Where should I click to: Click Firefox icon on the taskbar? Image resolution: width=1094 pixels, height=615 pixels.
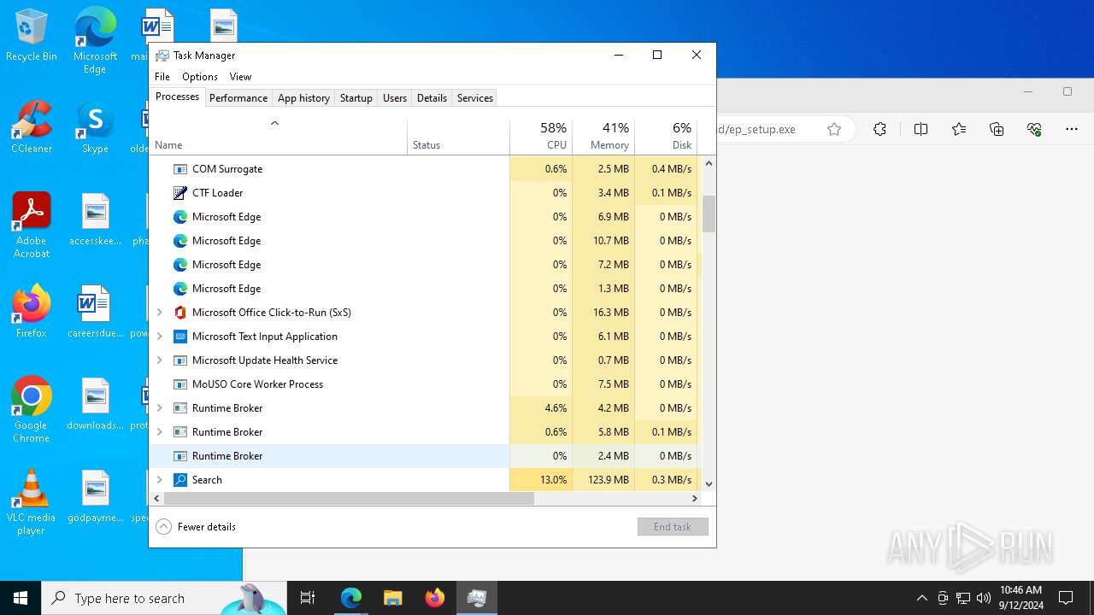(x=435, y=598)
